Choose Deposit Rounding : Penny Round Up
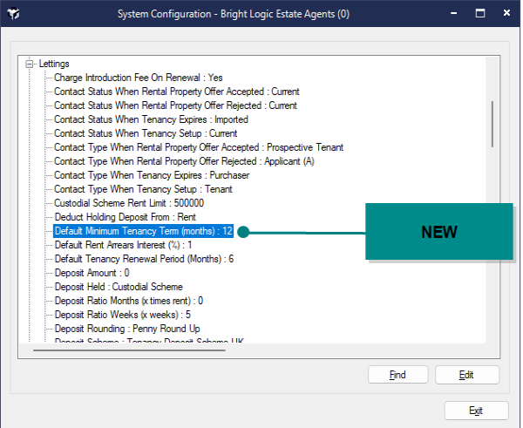523x428 pixels. [x=127, y=329]
